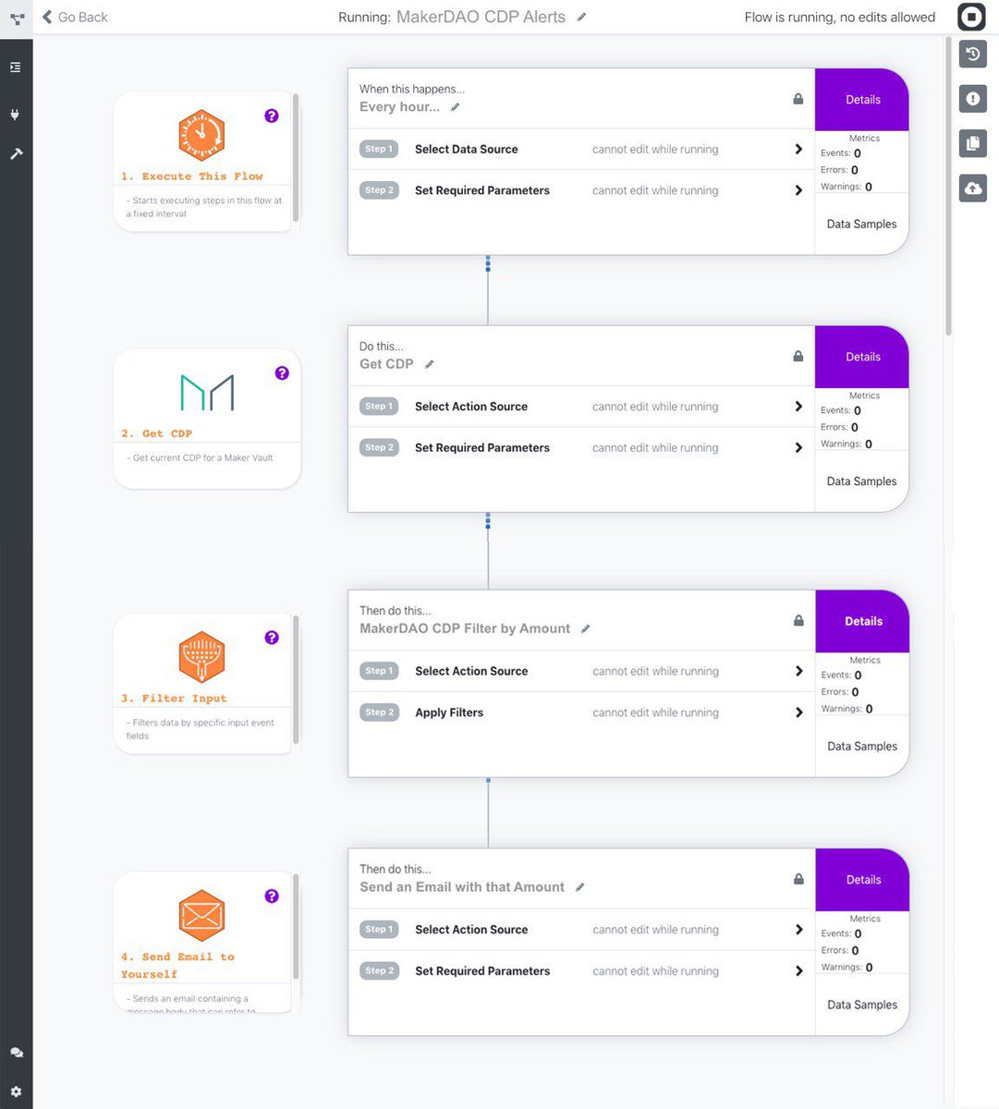Open Details of Get CDP card

pyautogui.click(x=861, y=357)
